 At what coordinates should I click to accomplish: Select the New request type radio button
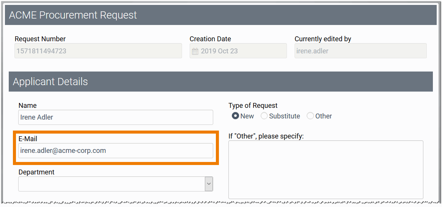pos(235,116)
